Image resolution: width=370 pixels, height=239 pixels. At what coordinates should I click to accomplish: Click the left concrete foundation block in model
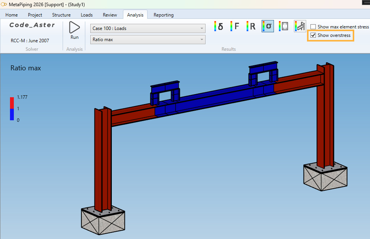point(102,222)
